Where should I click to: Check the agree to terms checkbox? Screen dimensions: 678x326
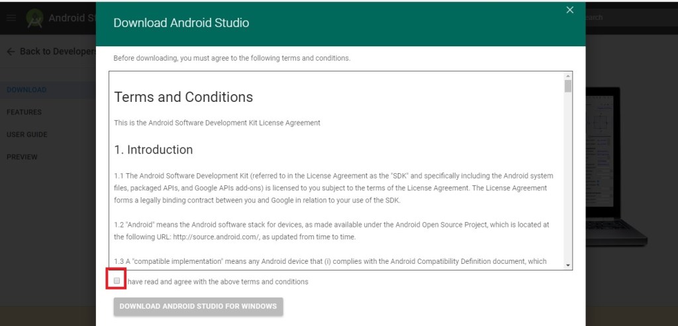[x=117, y=280]
